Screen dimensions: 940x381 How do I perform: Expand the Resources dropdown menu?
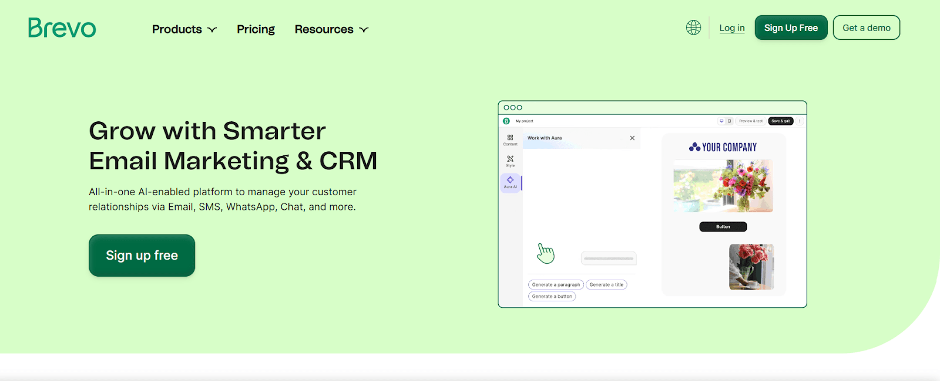coord(331,29)
